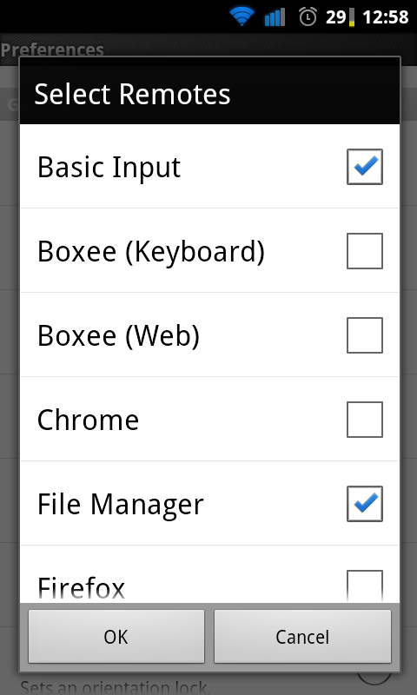
Task: Uncheck the File Manager checkbox
Action: [x=365, y=504]
